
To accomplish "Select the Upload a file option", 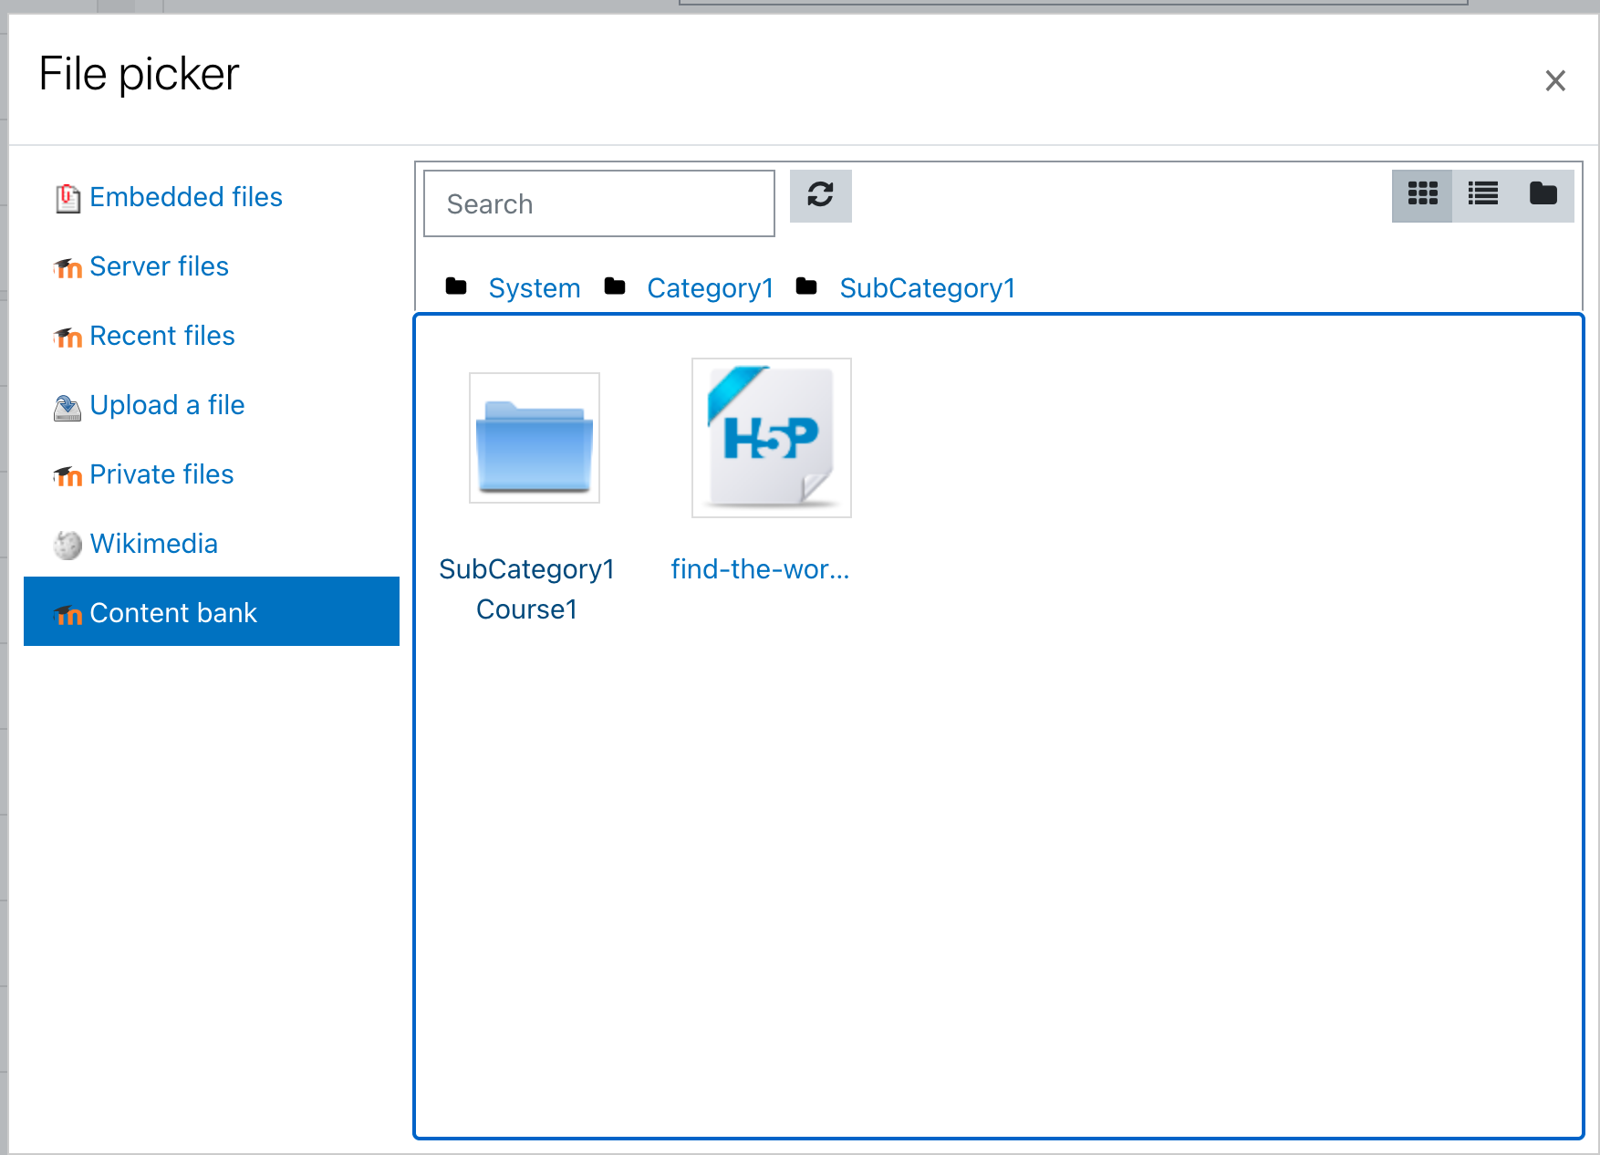I will click(167, 405).
